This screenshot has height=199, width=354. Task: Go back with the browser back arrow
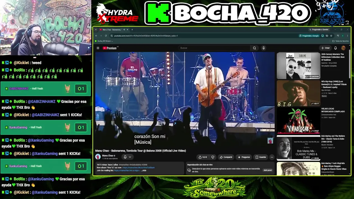(x=96, y=36)
